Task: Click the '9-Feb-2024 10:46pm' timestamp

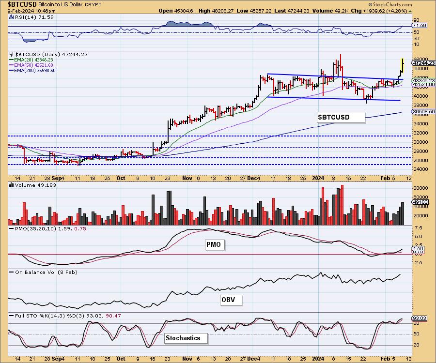Action: point(31,11)
